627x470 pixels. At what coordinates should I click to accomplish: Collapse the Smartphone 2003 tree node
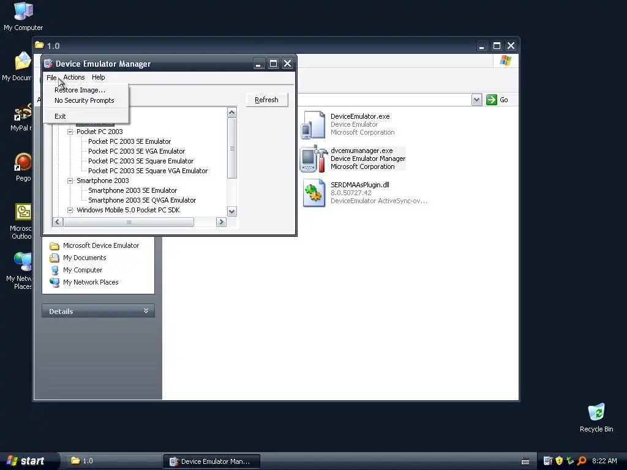click(70, 181)
